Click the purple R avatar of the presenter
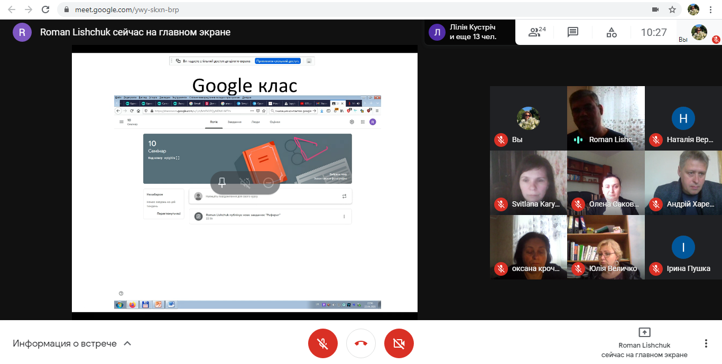The image size is (722, 364). 22,32
